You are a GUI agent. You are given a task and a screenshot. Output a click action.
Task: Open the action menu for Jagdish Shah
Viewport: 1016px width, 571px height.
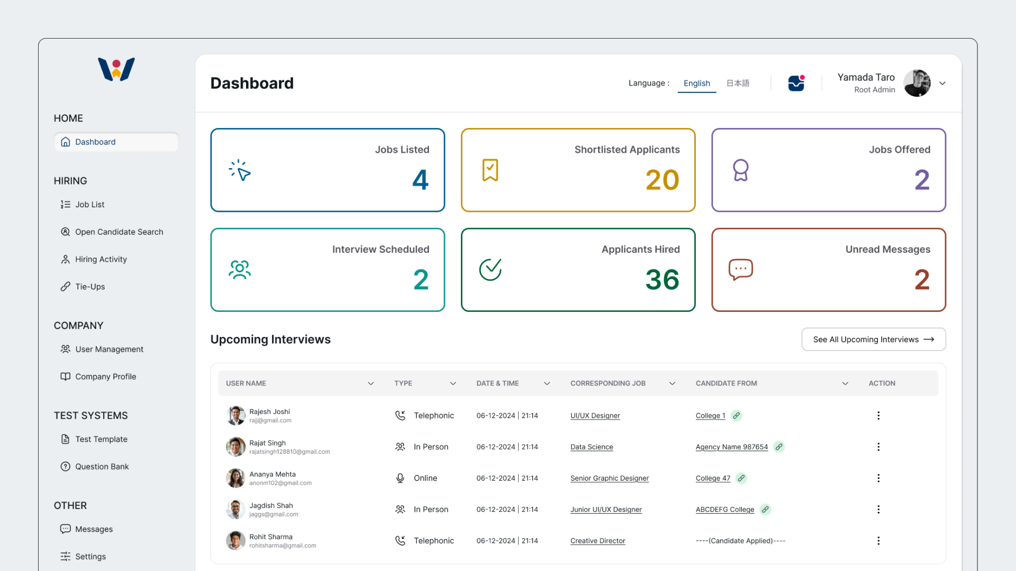pos(878,509)
